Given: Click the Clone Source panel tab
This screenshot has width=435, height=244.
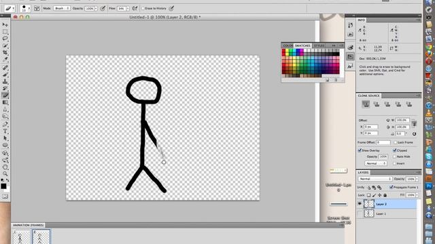Looking at the screenshot, I should tap(368, 96).
